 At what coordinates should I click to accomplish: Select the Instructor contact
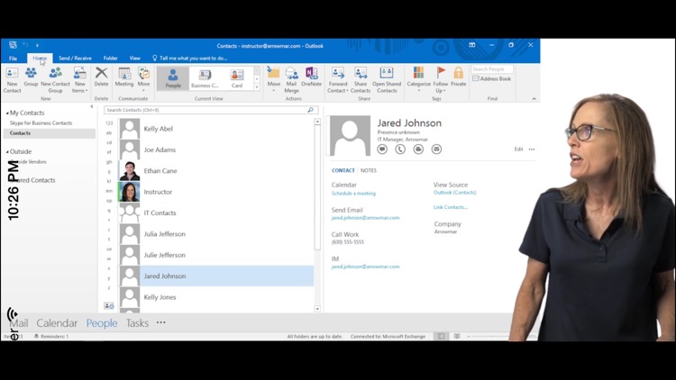(x=215, y=192)
